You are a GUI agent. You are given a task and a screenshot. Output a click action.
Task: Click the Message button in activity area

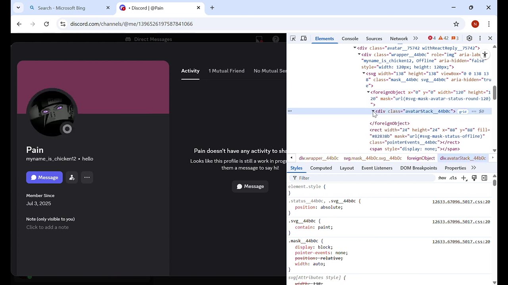tap(250, 186)
